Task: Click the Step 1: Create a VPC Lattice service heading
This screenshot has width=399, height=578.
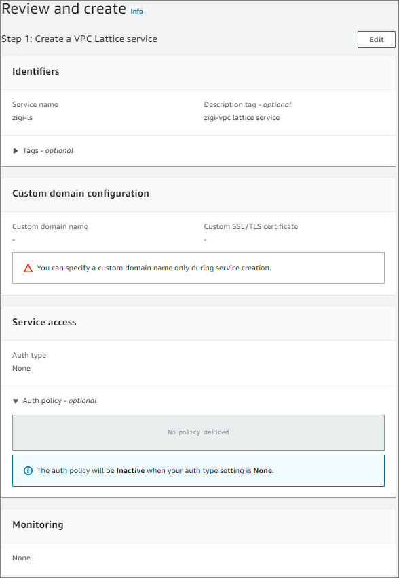Action: [79, 39]
